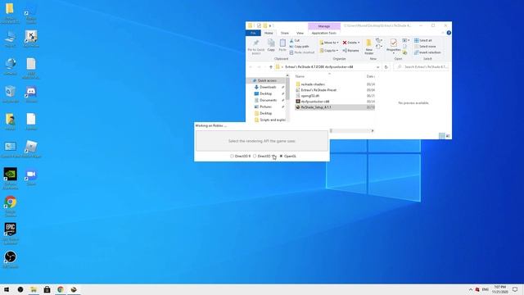This screenshot has height=295, width=524.
Task: Open Microsoft Store from the taskbar
Action: 47,289
